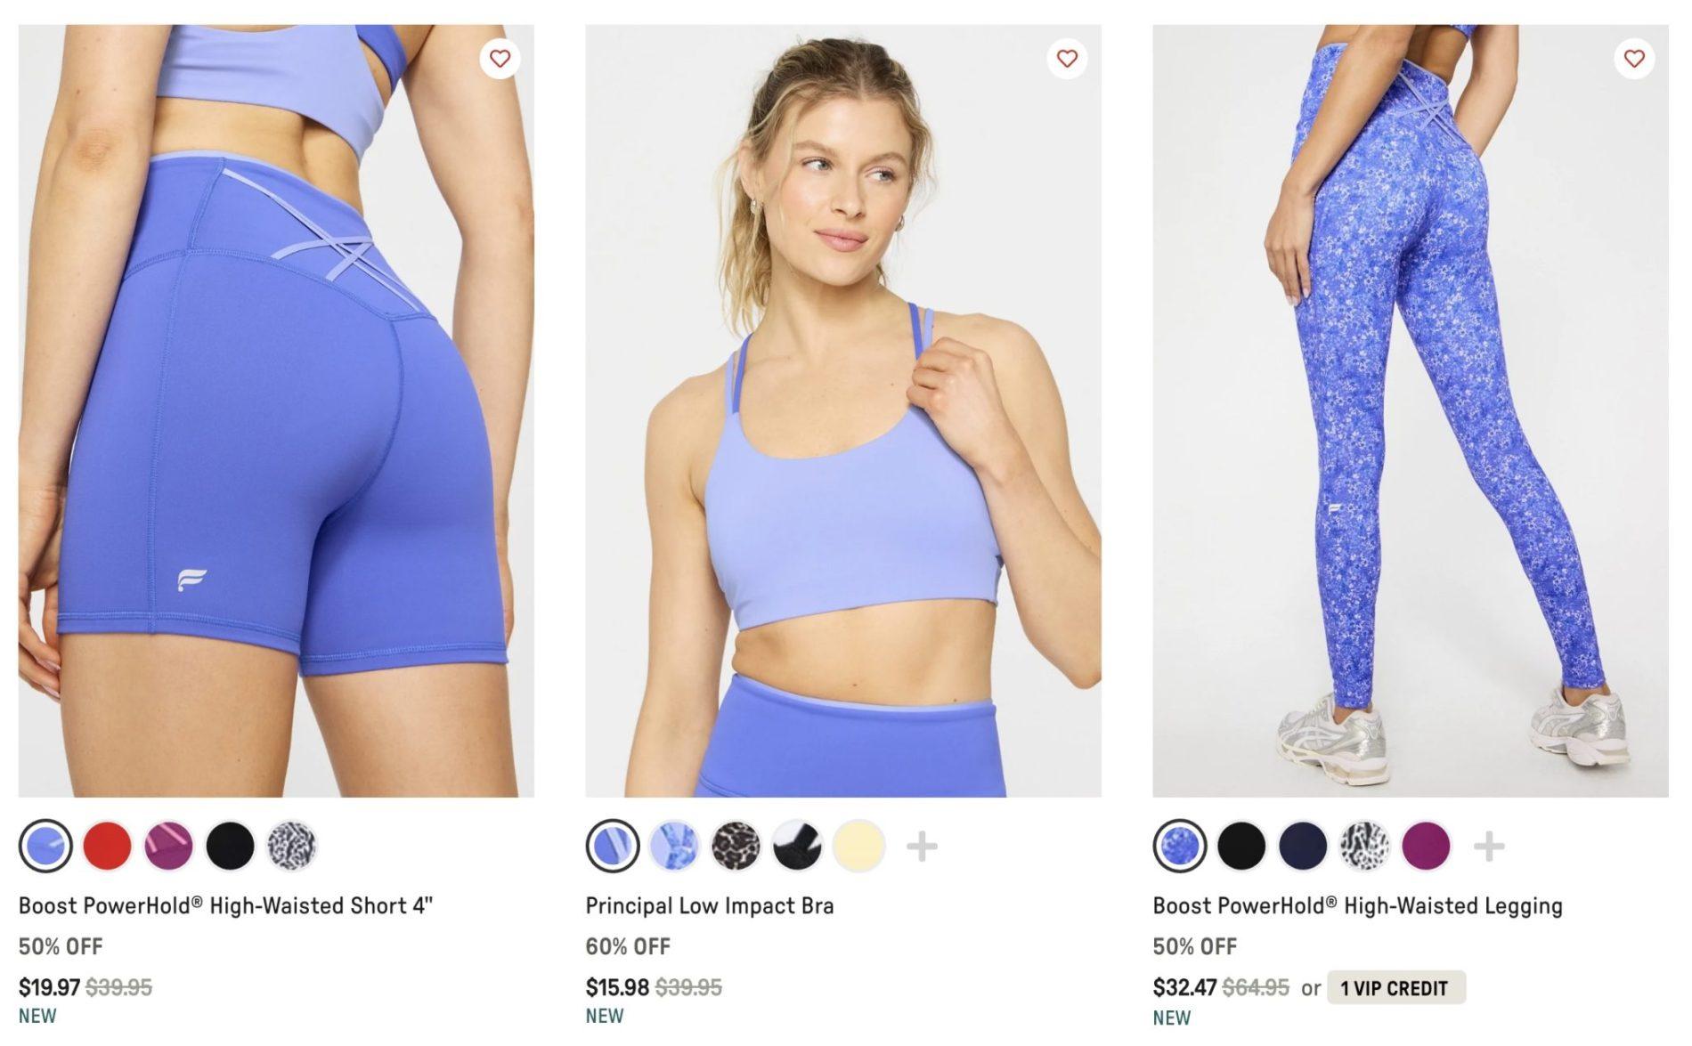Select animal print swatch for the Short

(291, 846)
